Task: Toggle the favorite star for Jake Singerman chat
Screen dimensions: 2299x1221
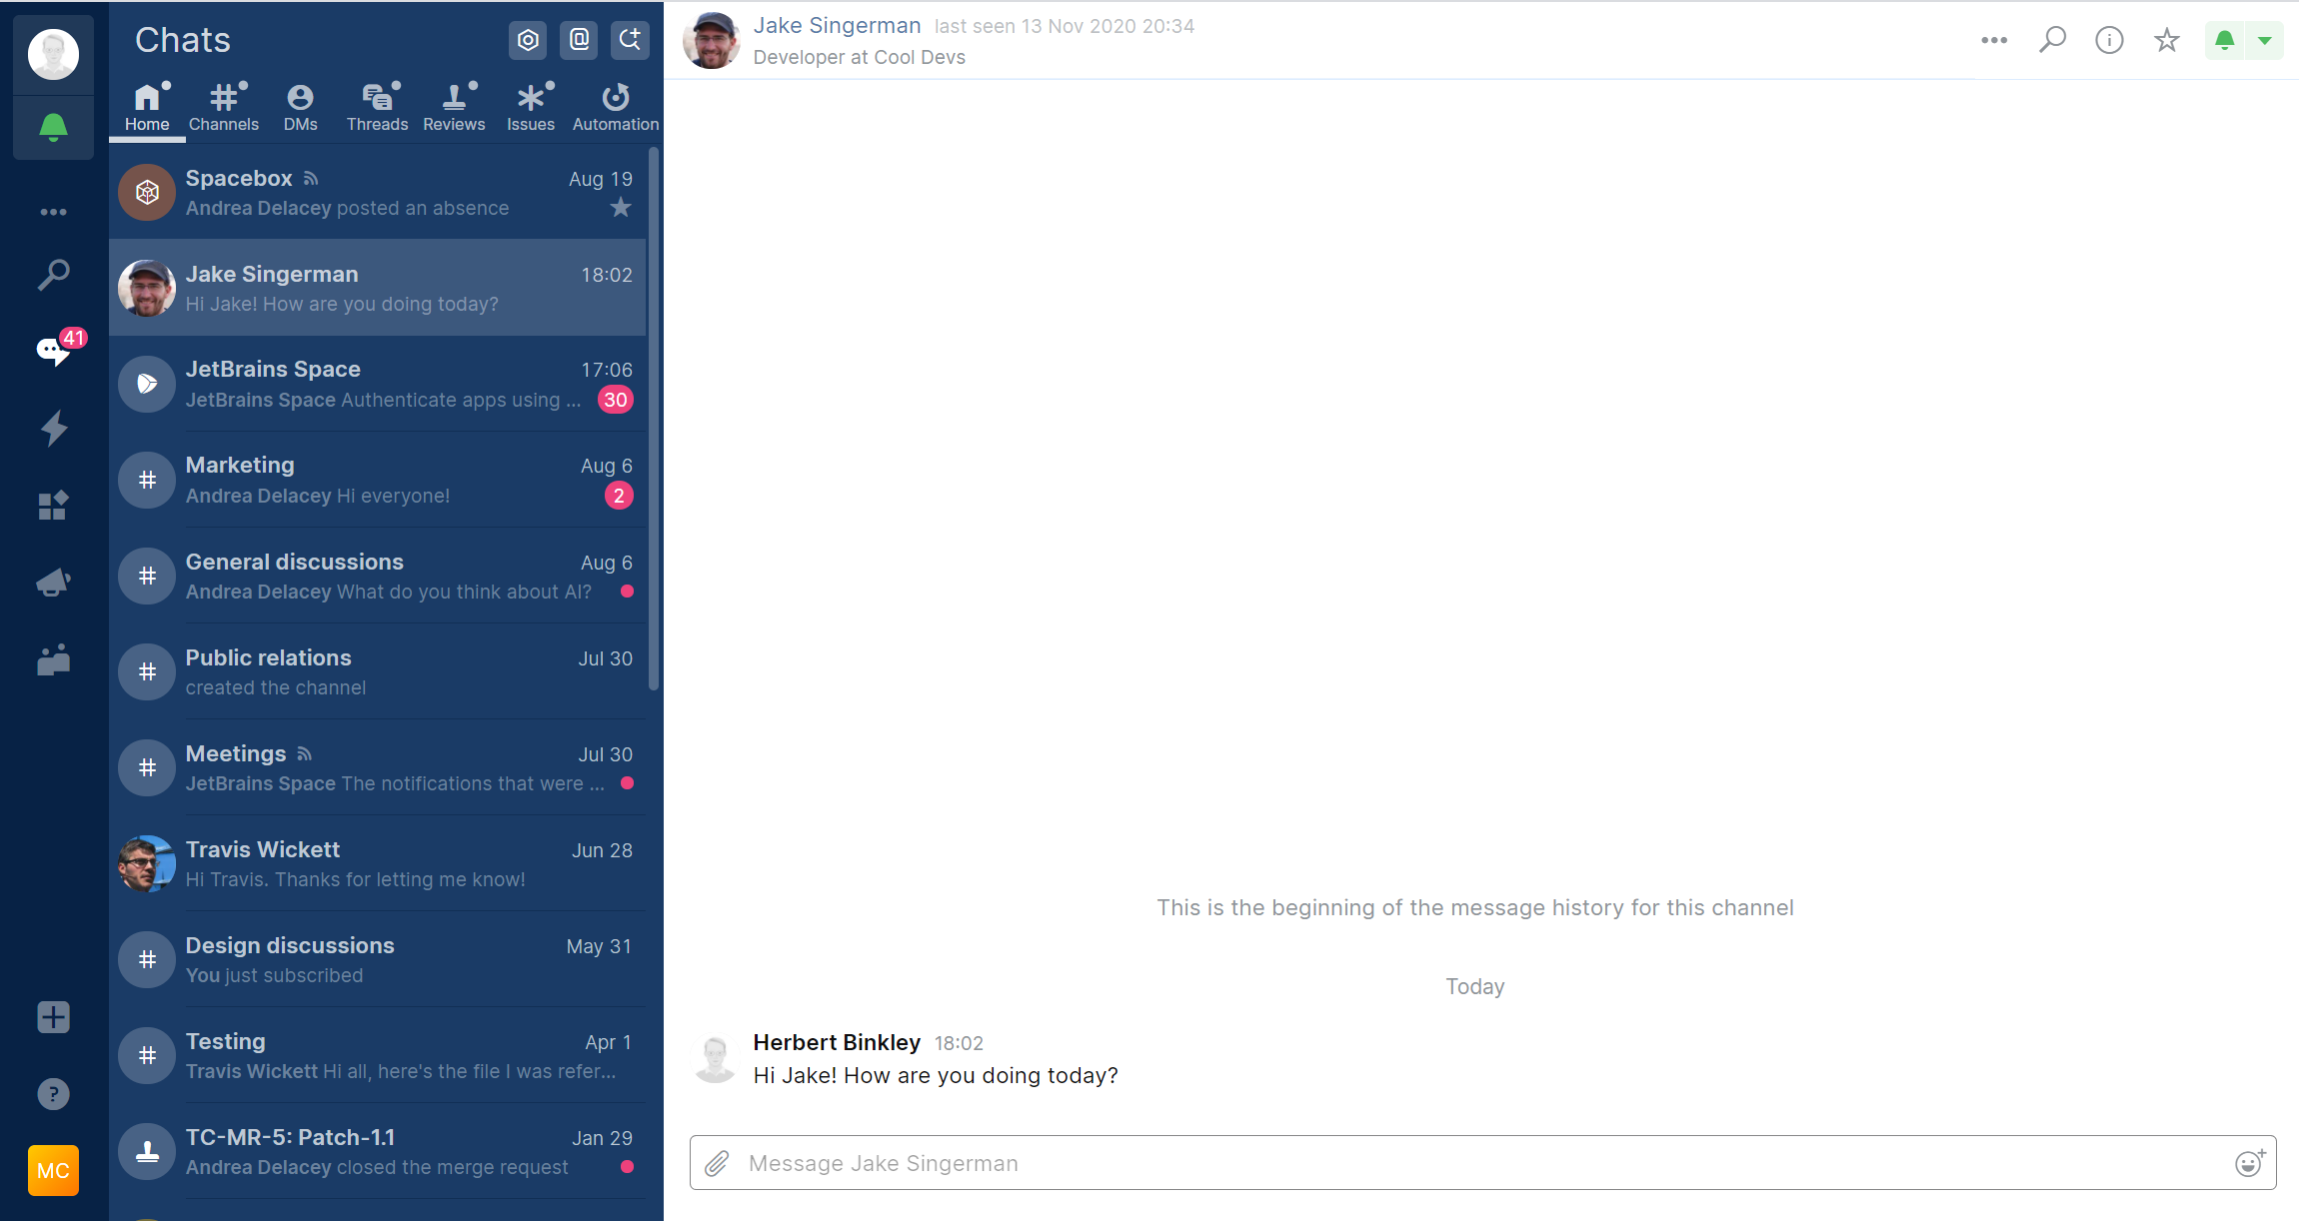Action: 2166,40
